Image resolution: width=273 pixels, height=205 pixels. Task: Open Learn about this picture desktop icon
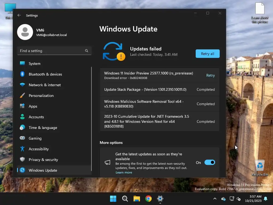tap(260, 13)
